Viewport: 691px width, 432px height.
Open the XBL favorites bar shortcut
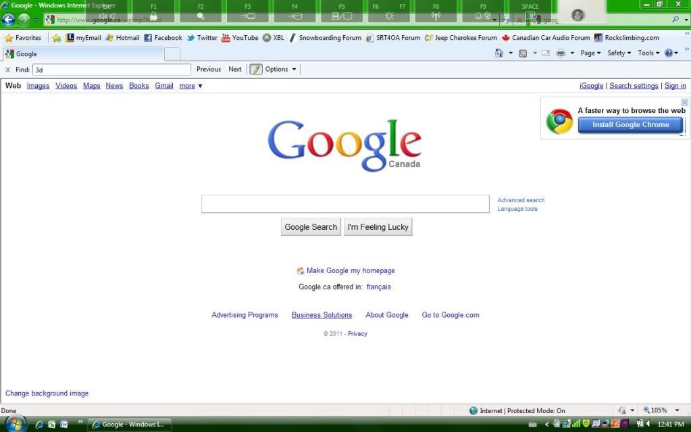tap(274, 38)
